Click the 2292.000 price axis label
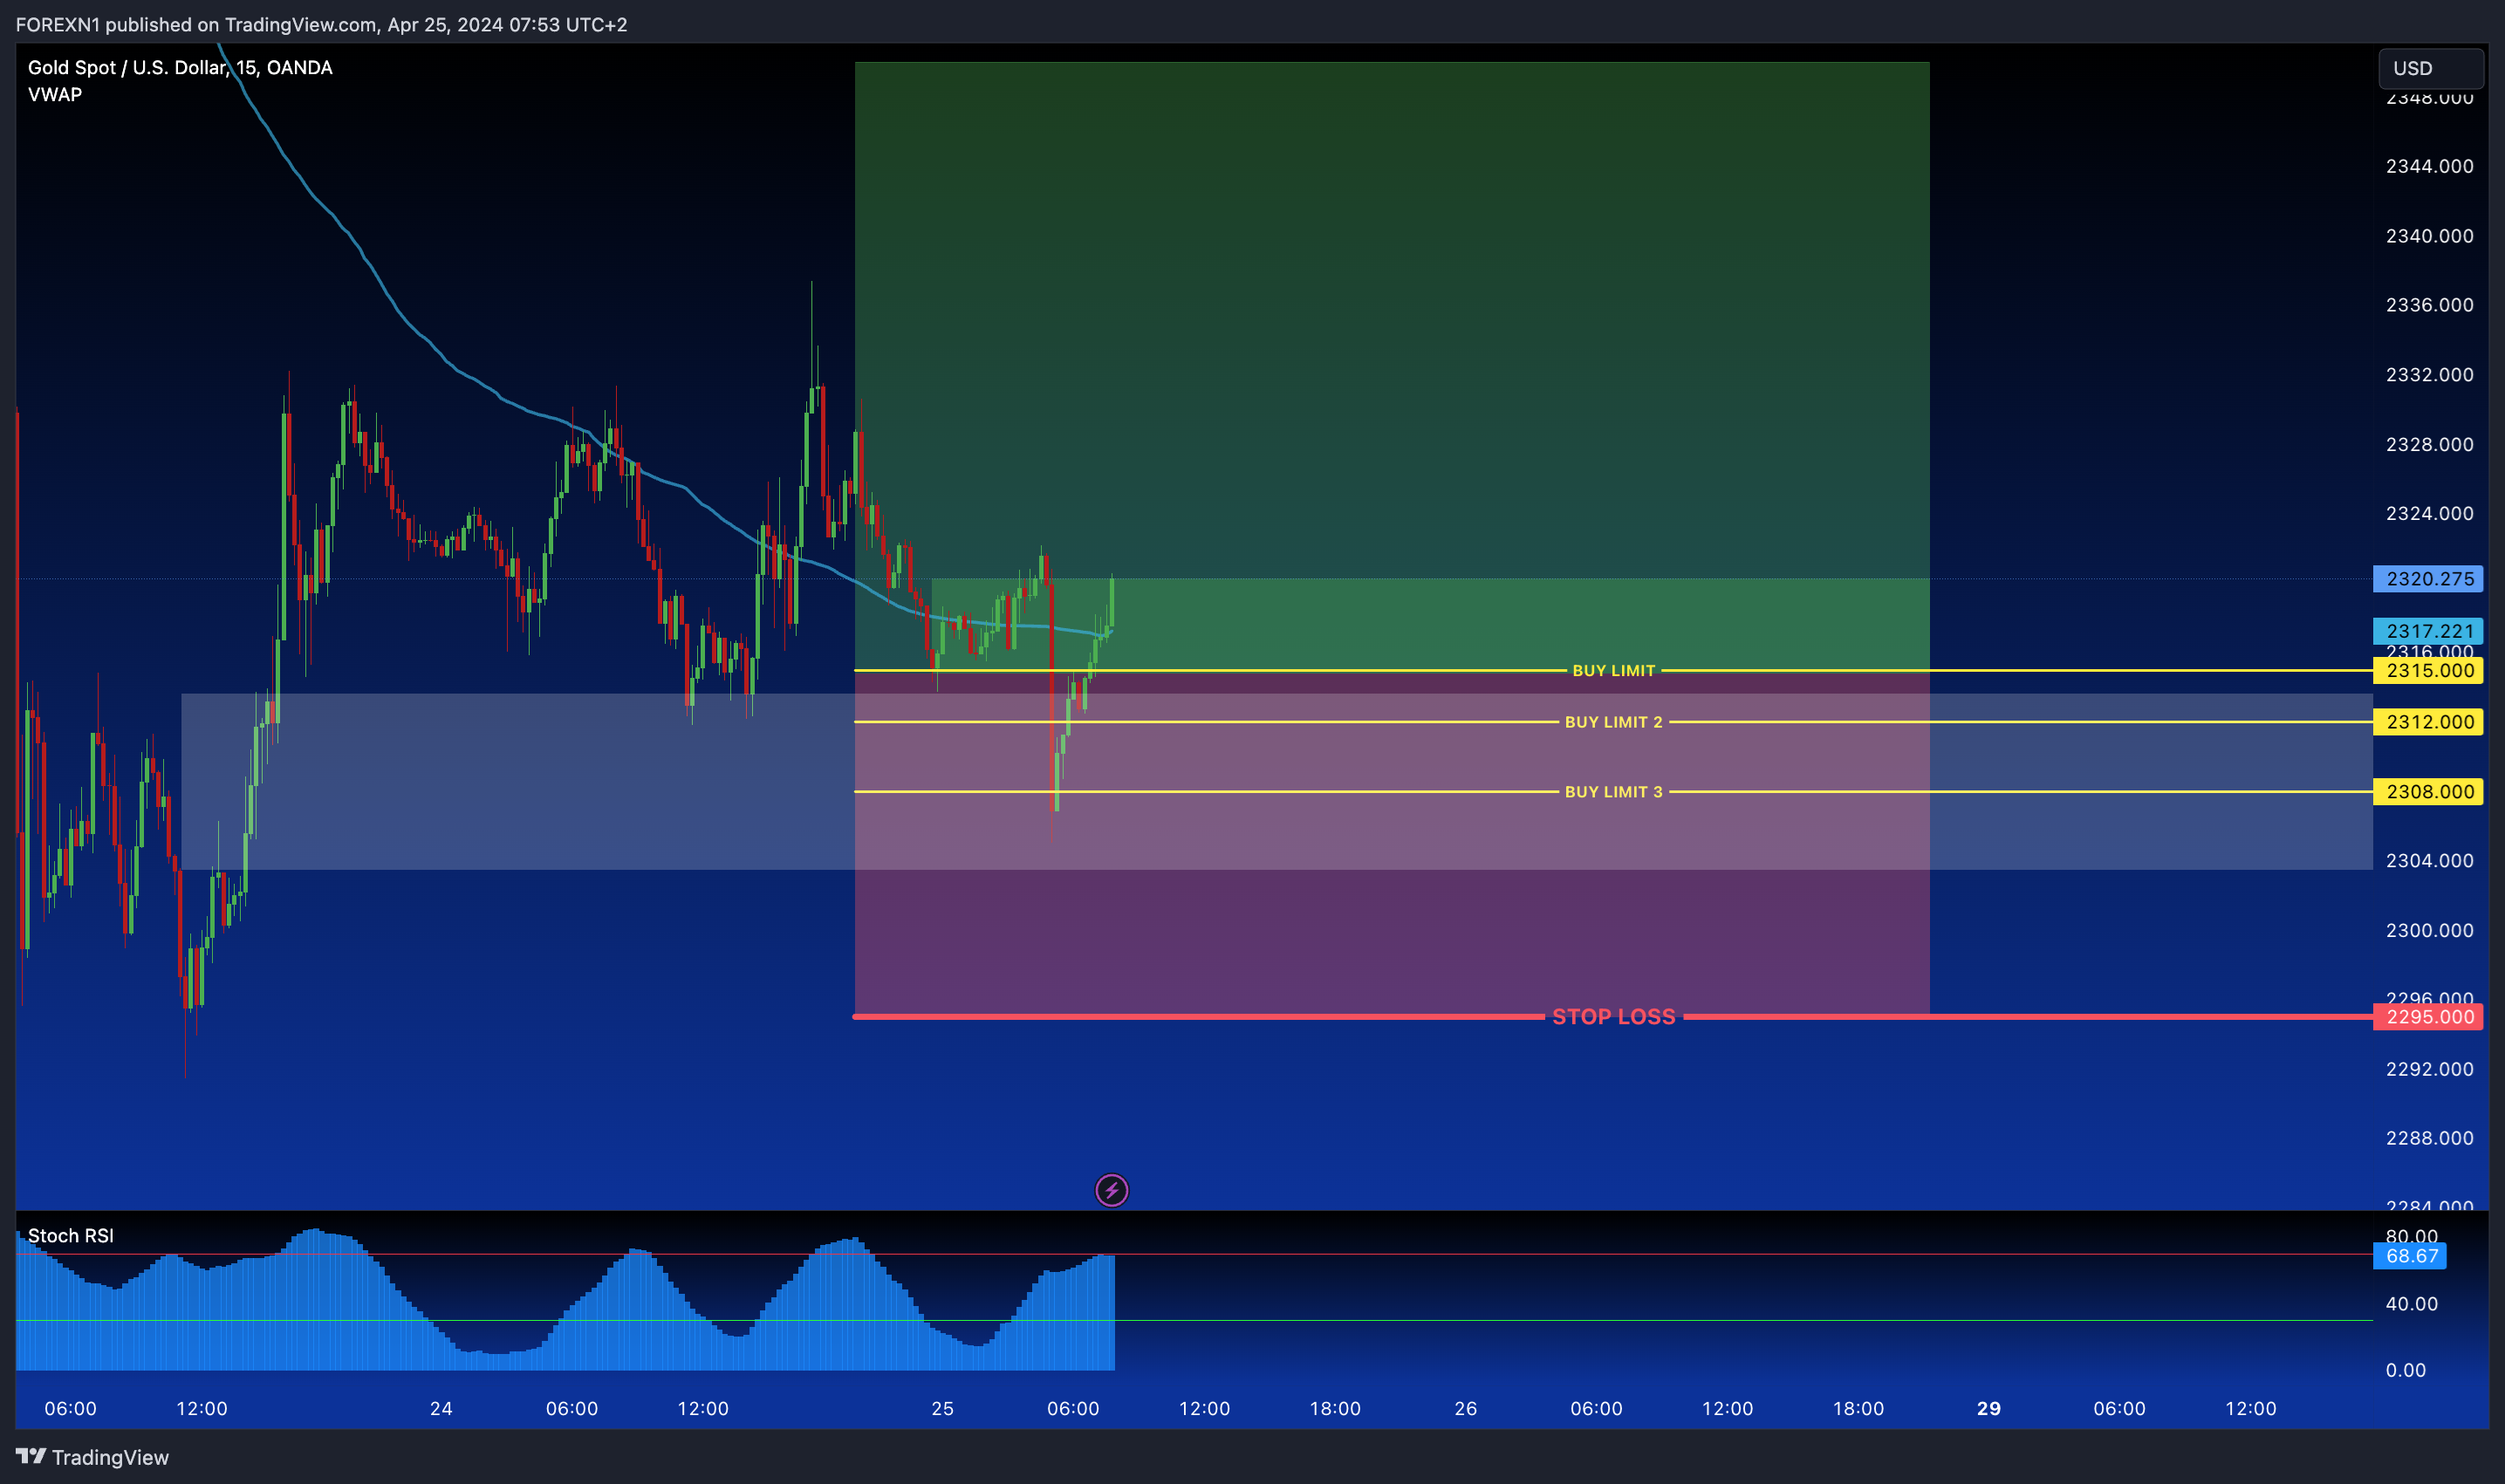 tap(2429, 1069)
